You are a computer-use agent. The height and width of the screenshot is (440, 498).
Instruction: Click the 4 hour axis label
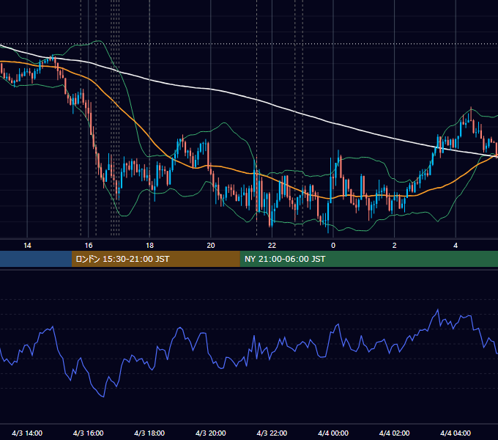tap(456, 246)
